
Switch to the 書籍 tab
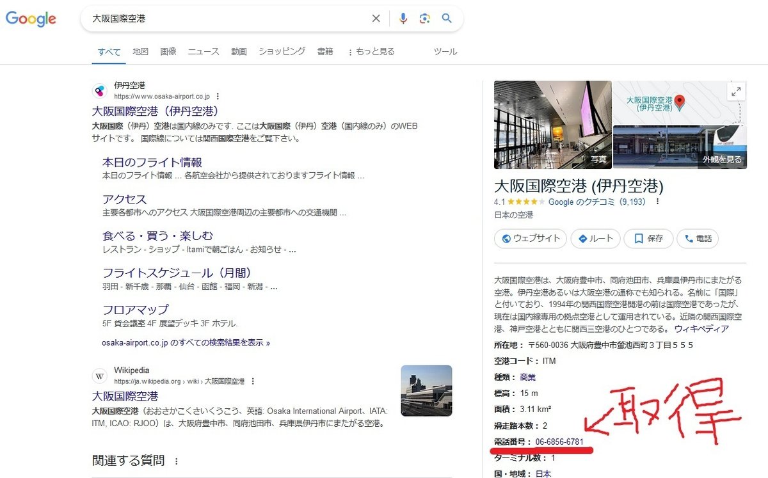click(325, 52)
